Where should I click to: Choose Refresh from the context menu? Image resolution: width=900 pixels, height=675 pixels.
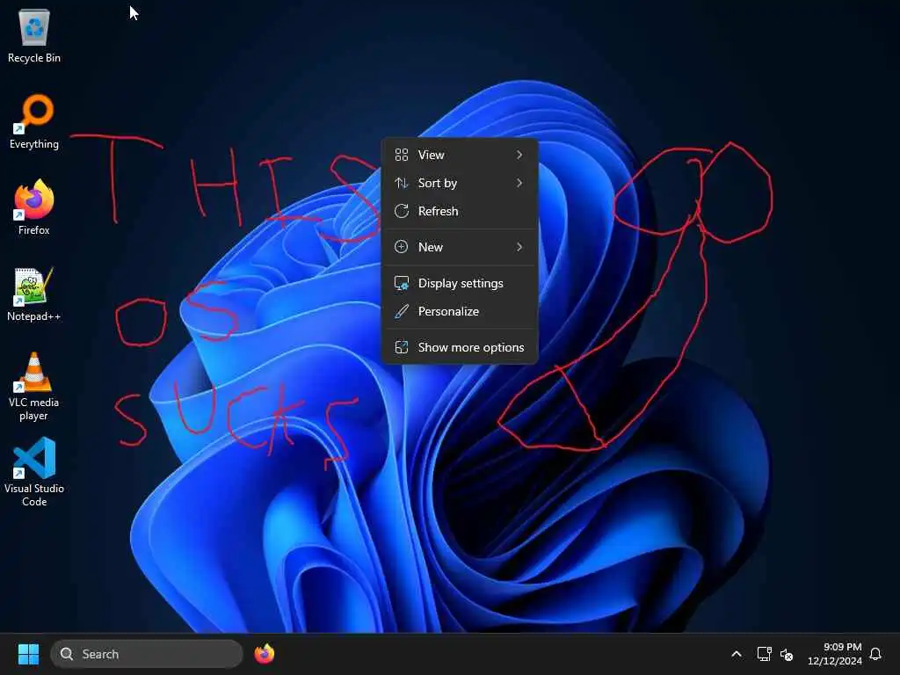[x=459, y=211]
